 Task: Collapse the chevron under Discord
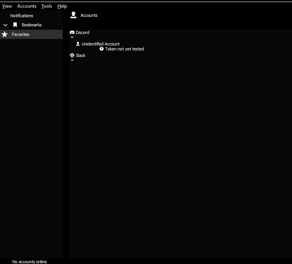[72, 37]
